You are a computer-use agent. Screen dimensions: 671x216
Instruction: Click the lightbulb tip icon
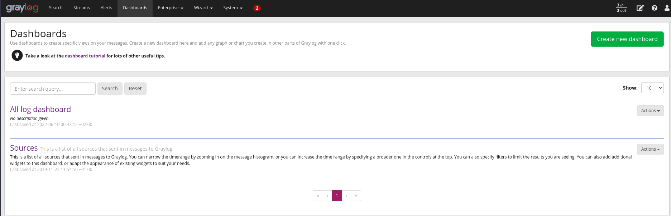pos(17,55)
